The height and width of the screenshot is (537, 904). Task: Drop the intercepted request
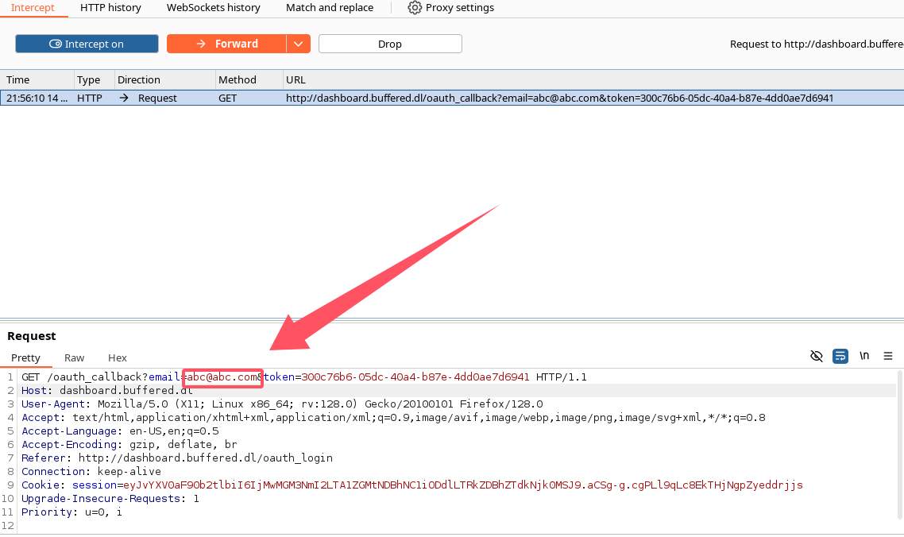[390, 44]
